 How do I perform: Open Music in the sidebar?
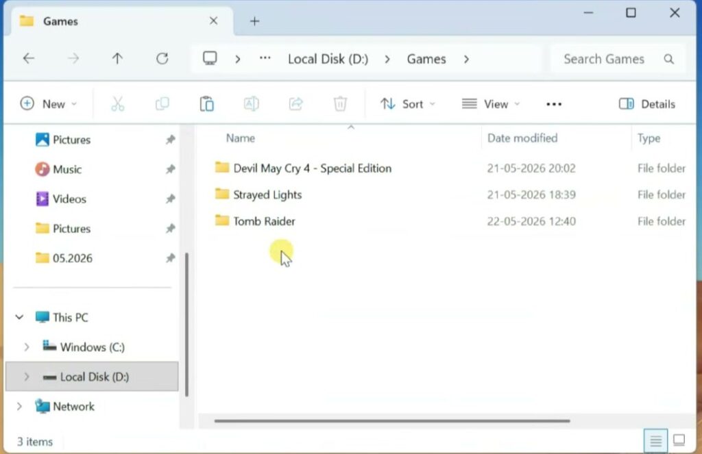tap(58, 169)
